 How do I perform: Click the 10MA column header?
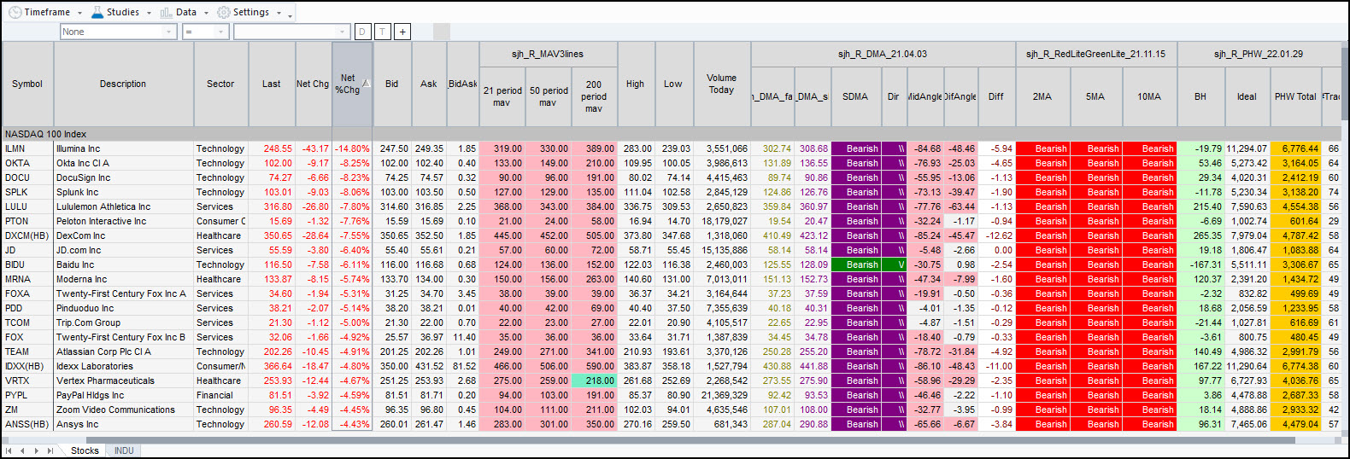pyautogui.click(x=1149, y=96)
